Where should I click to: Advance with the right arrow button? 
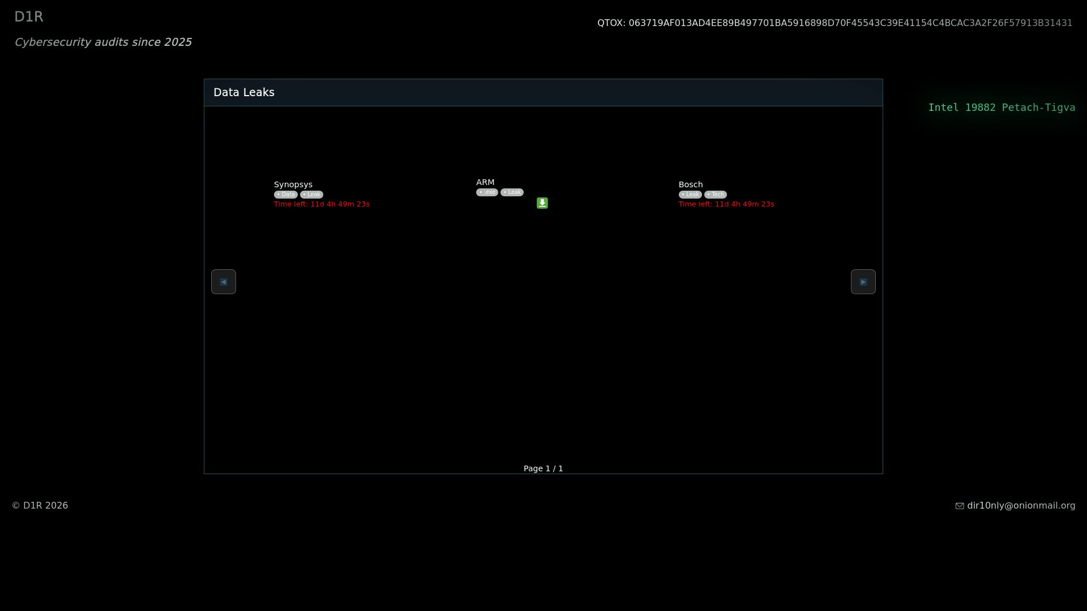pos(863,282)
